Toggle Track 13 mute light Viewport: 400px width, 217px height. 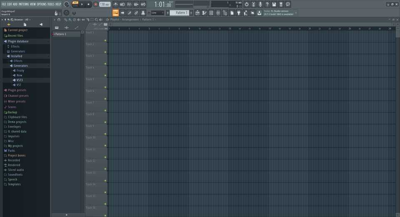tap(105, 181)
